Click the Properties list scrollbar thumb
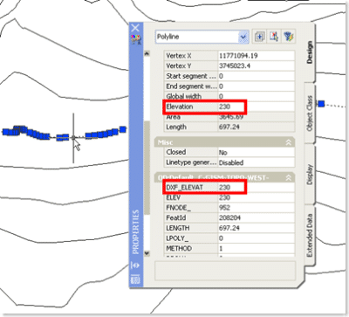Image resolution: width=349 pixels, height=317 pixels. [x=147, y=168]
